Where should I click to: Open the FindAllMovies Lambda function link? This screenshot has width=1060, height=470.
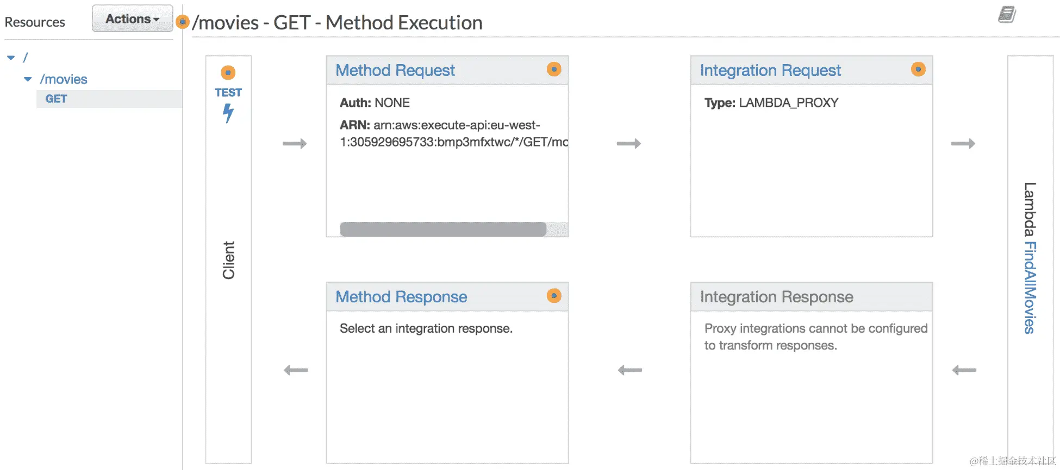1030,287
